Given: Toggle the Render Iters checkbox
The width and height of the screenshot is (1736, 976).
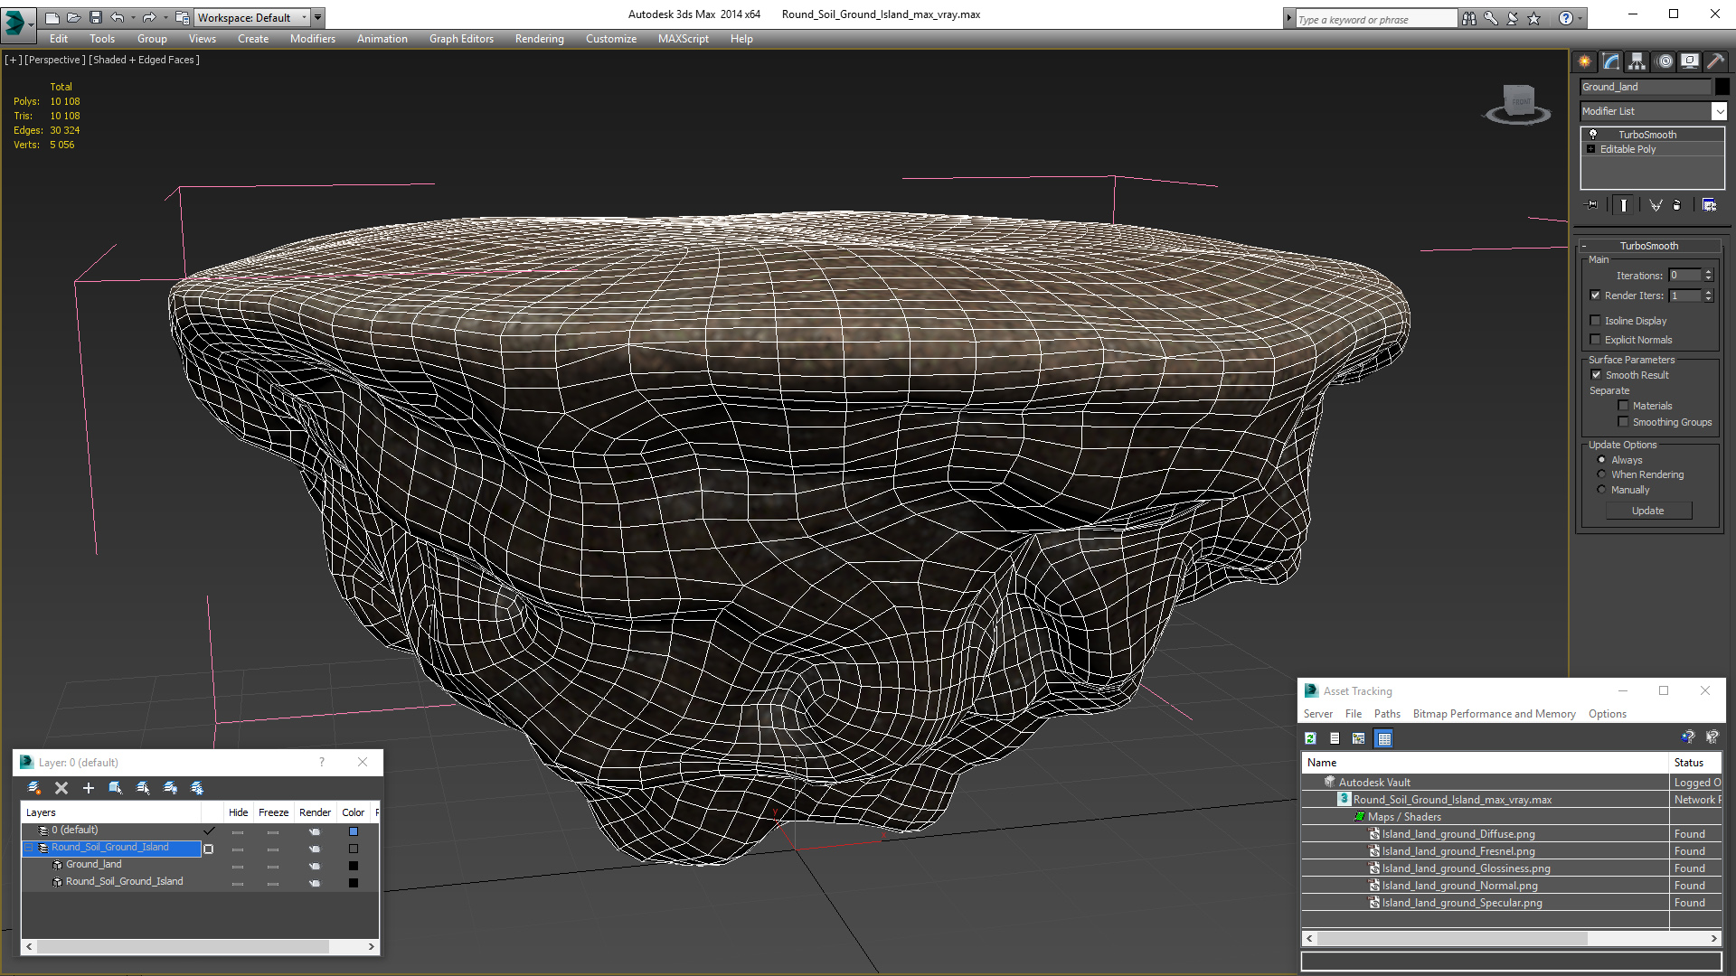Looking at the screenshot, I should [1595, 296].
